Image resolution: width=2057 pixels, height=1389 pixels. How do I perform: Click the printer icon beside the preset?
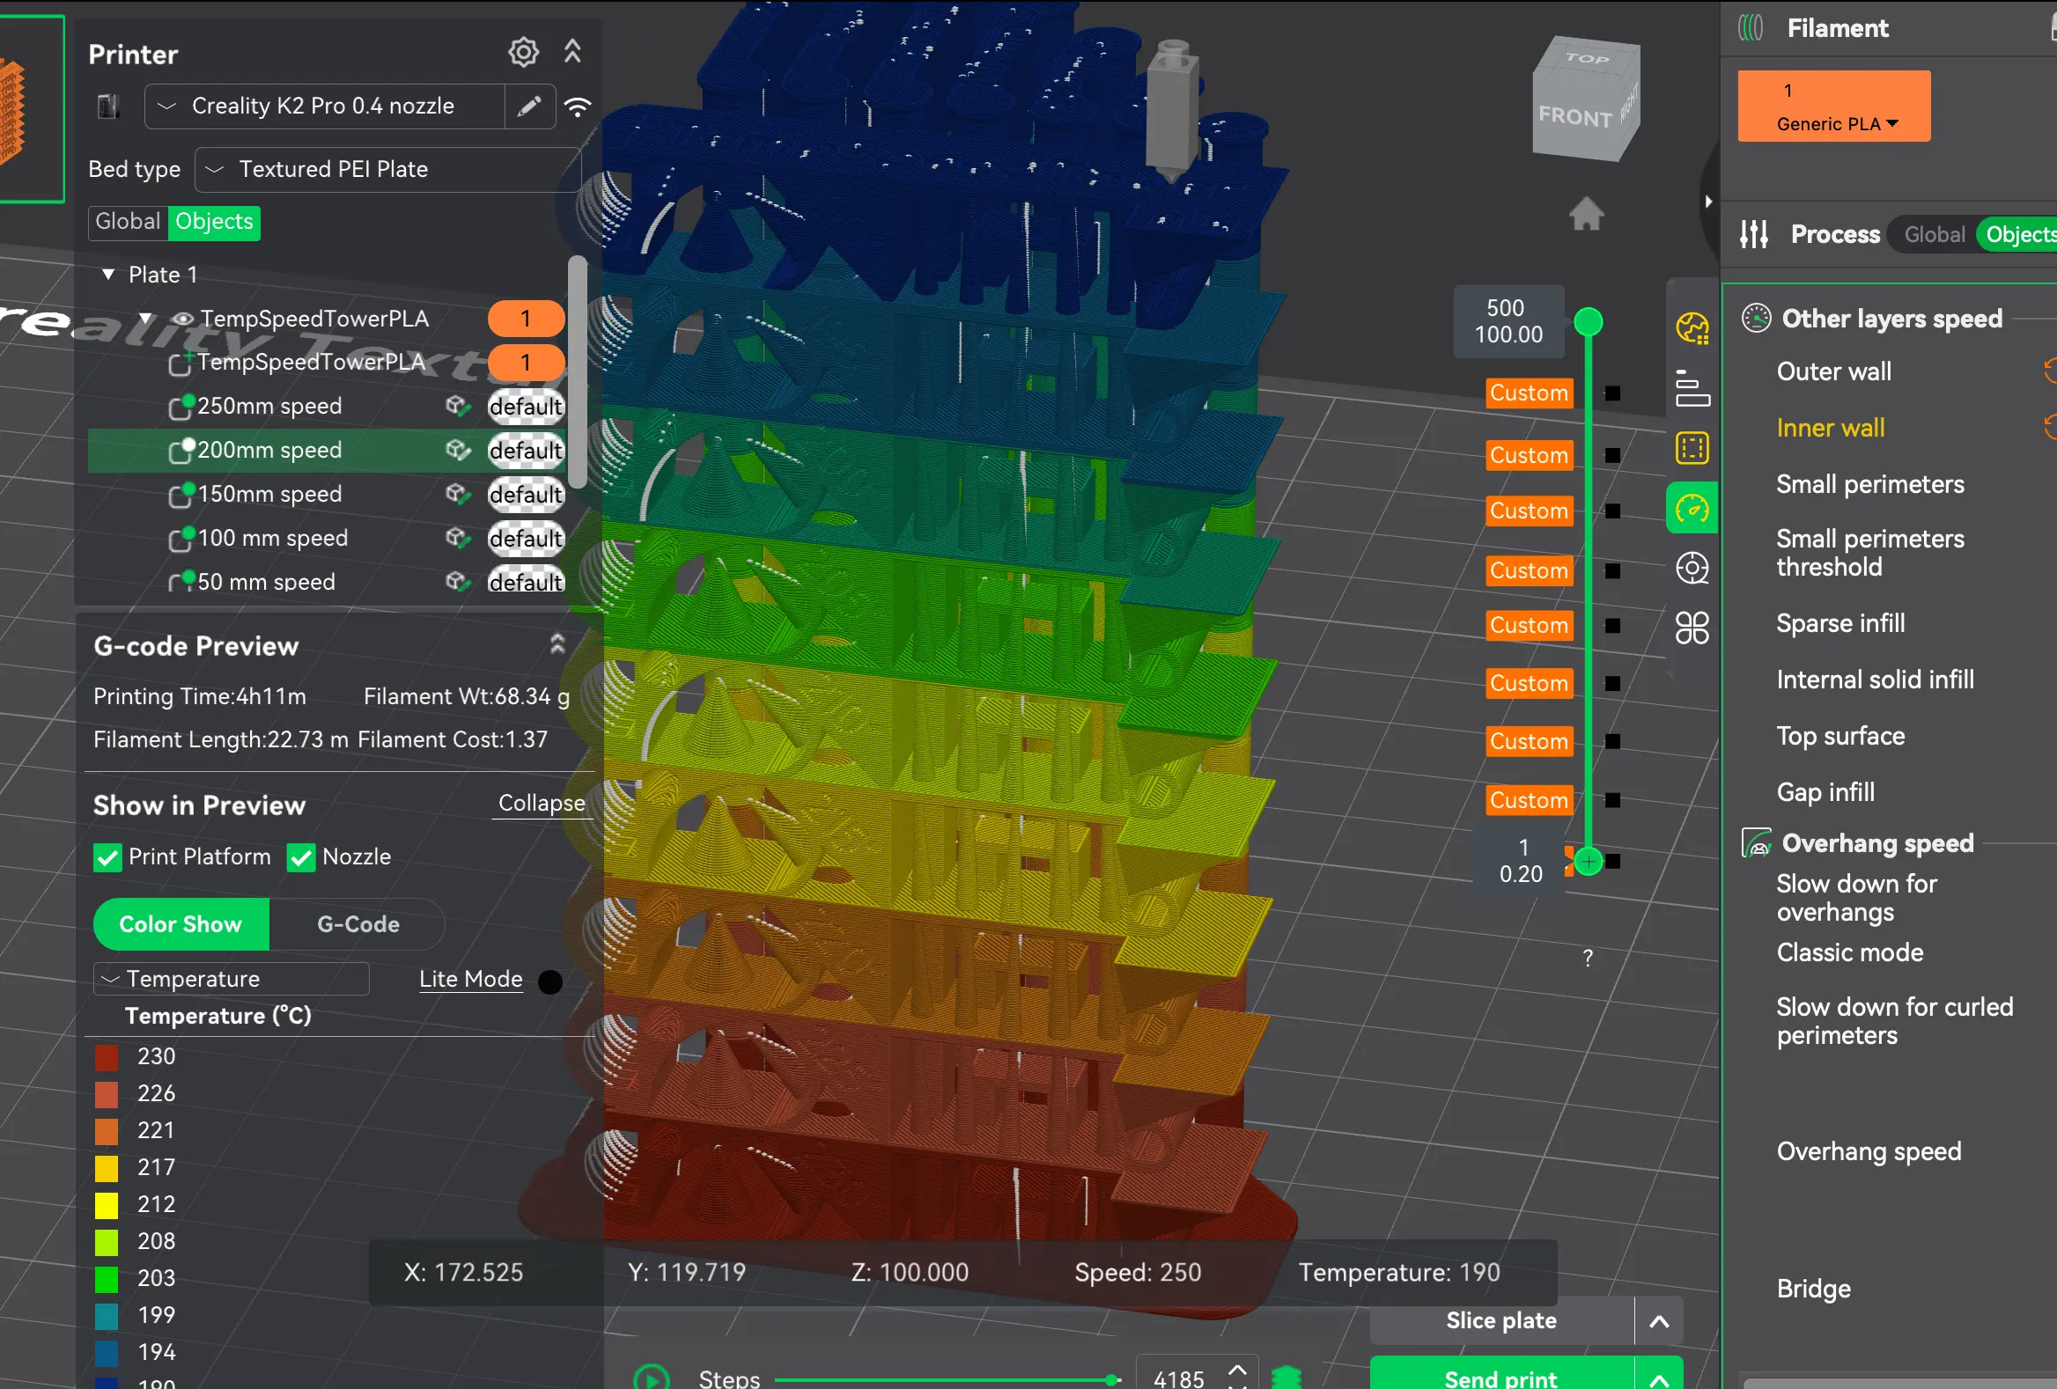tap(108, 107)
